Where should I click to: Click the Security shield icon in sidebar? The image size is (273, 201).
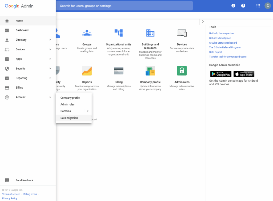(7, 69)
